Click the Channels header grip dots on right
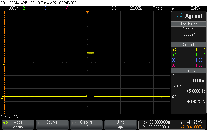 [x=205, y=45]
